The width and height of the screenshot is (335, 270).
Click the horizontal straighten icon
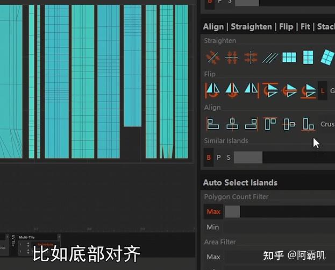pos(232,58)
